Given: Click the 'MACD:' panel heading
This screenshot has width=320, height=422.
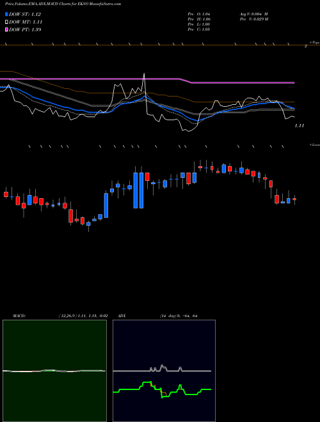Looking at the screenshot, I should [19, 316].
